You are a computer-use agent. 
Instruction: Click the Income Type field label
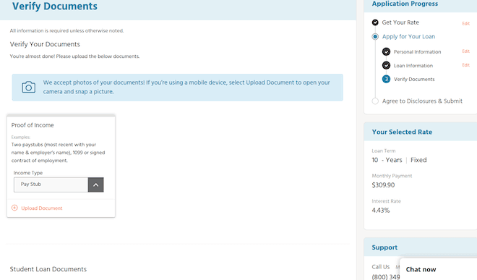28,173
